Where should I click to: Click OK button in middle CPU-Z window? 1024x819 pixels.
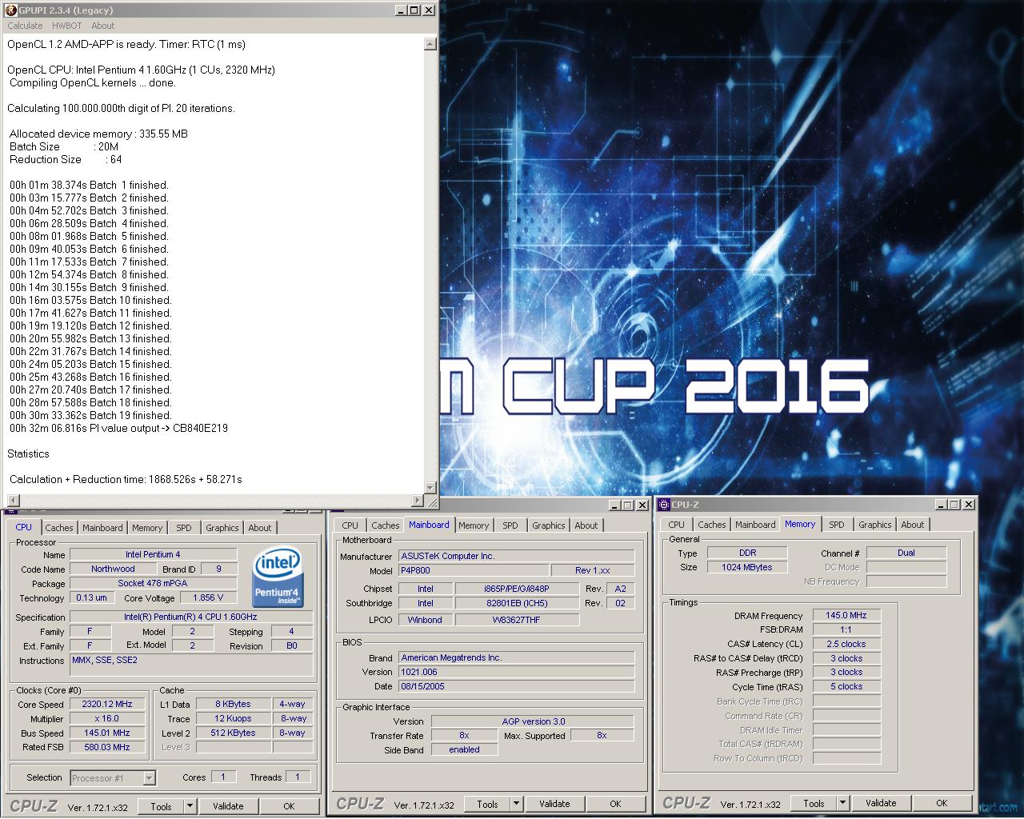[x=615, y=804]
